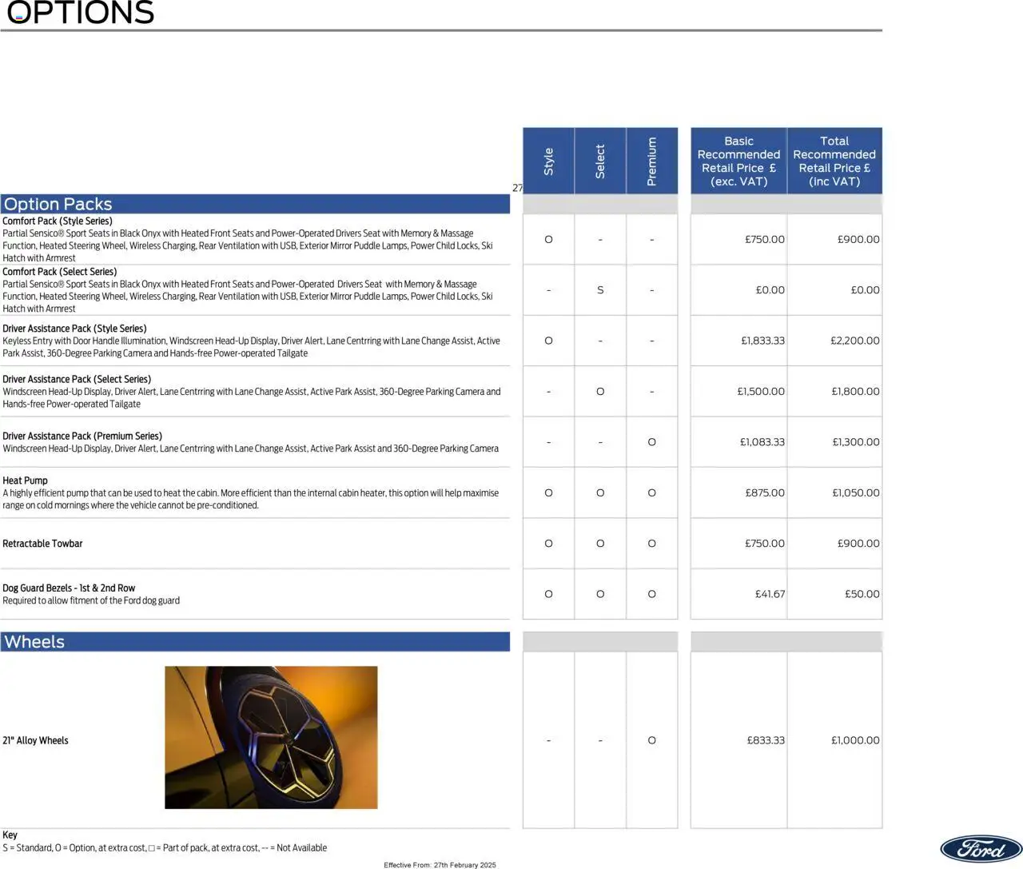Click Driver Assistance Select Series O marker
The width and height of the screenshot is (1023, 869).
click(x=600, y=392)
